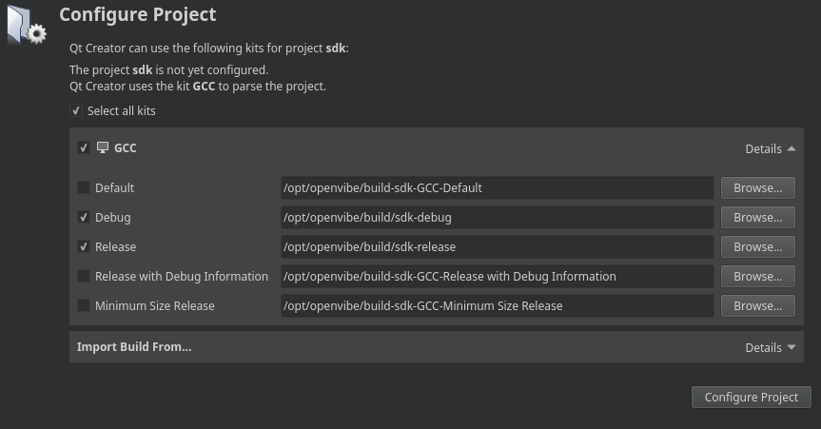The image size is (821, 429).
Task: Click the sdk-release build path field
Action: [x=496, y=247]
